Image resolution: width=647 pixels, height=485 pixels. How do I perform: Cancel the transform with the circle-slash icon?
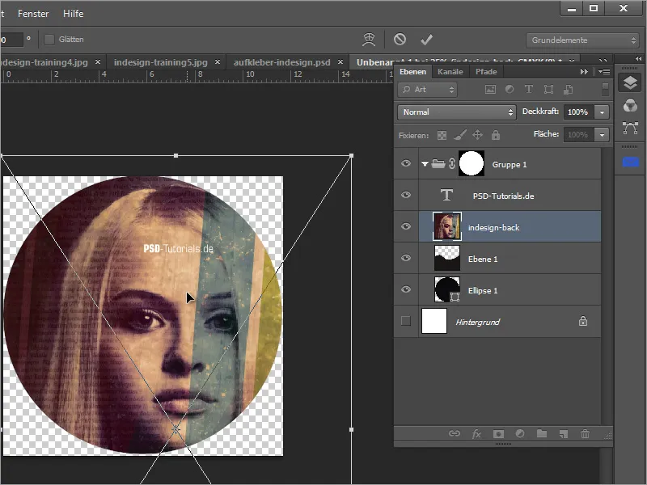pos(400,40)
